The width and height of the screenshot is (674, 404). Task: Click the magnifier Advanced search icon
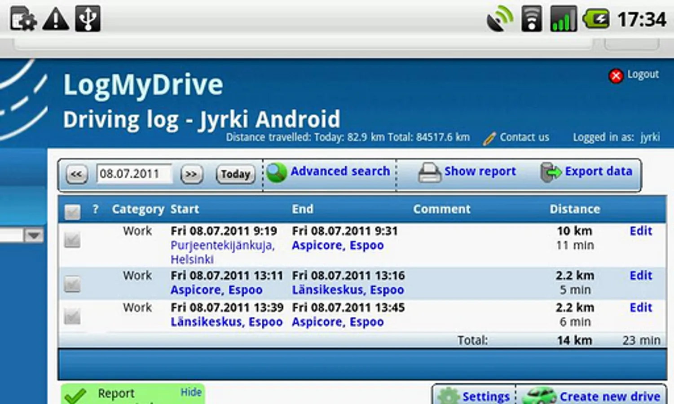pos(276,172)
